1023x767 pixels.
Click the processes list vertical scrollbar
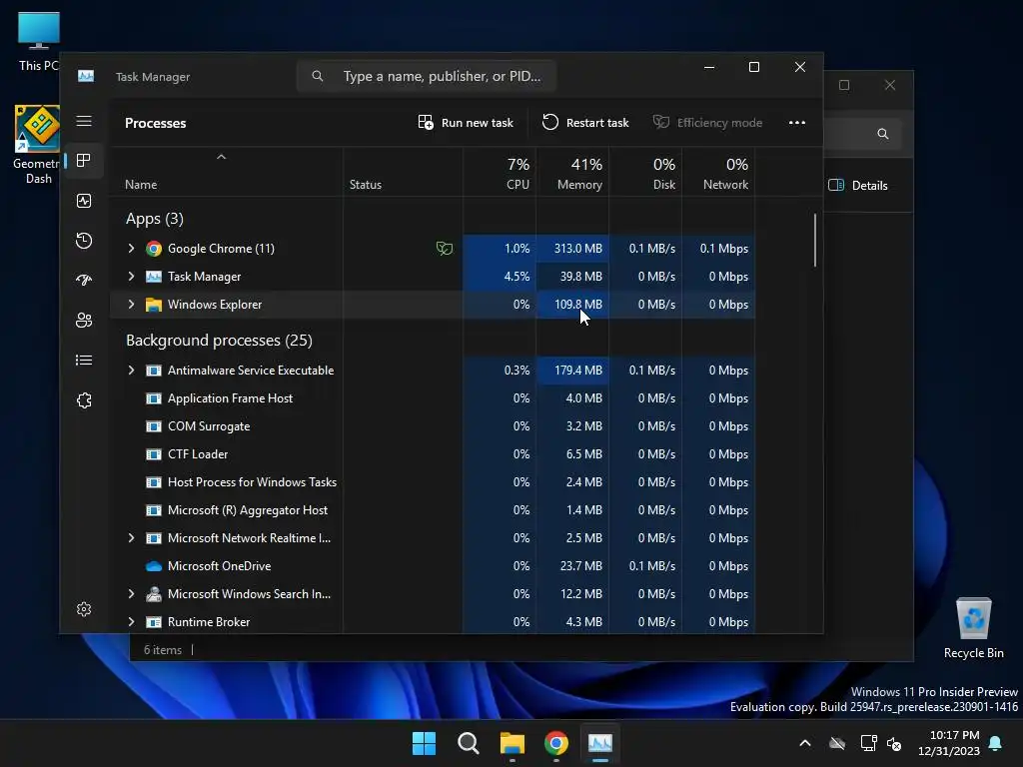tap(815, 240)
